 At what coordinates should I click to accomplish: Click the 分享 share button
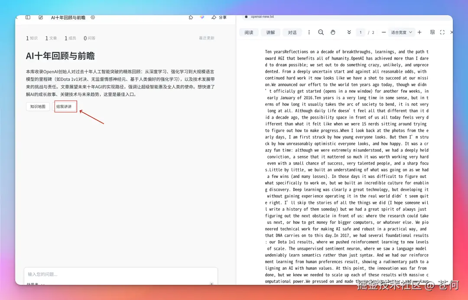click(x=219, y=18)
